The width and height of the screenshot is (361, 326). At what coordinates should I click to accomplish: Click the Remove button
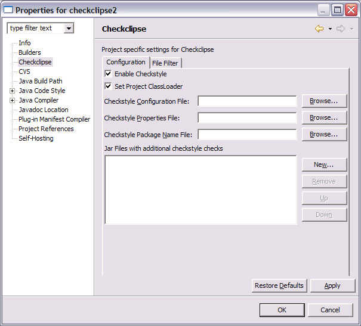[324, 181]
